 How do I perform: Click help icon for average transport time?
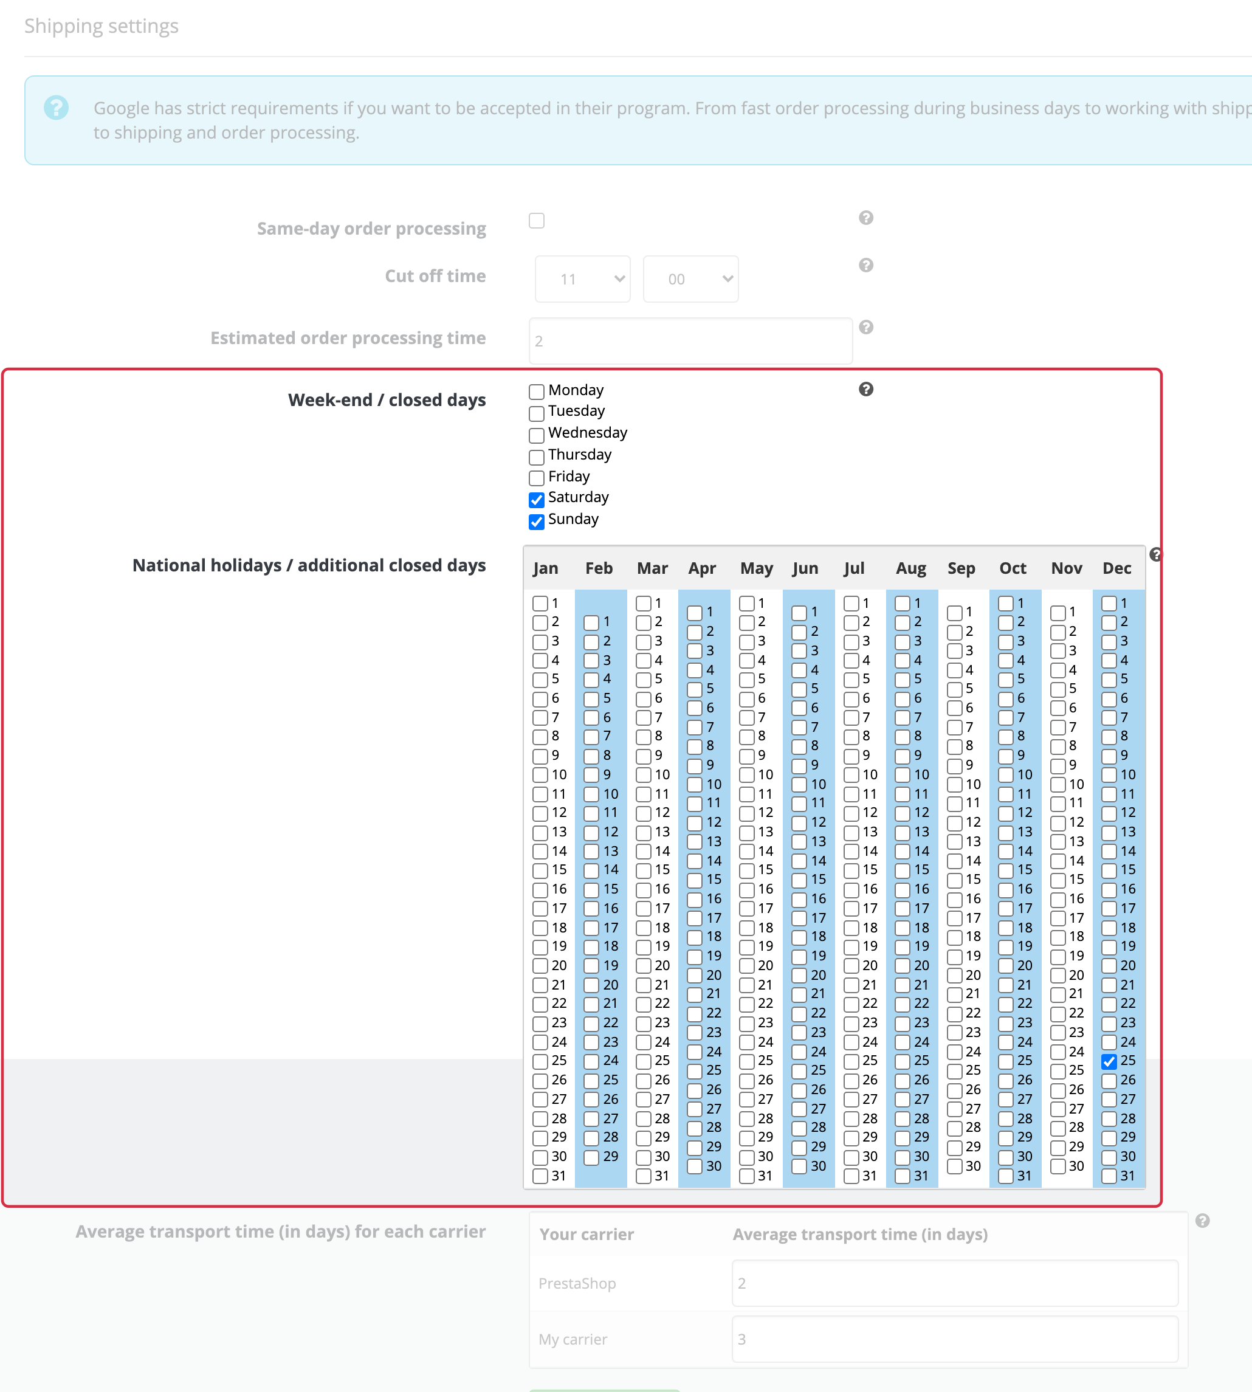pyautogui.click(x=1203, y=1221)
